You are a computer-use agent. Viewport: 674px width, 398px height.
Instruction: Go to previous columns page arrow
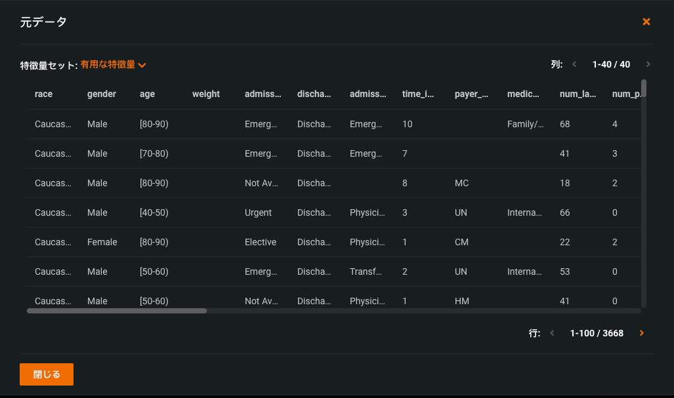click(574, 64)
